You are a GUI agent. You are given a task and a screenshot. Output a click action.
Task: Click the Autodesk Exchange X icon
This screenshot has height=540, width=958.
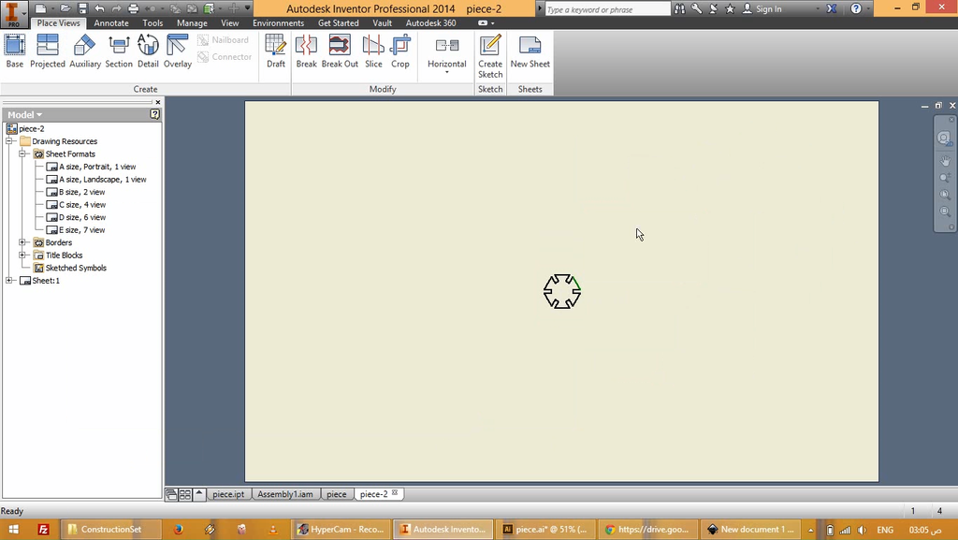pos(832,8)
